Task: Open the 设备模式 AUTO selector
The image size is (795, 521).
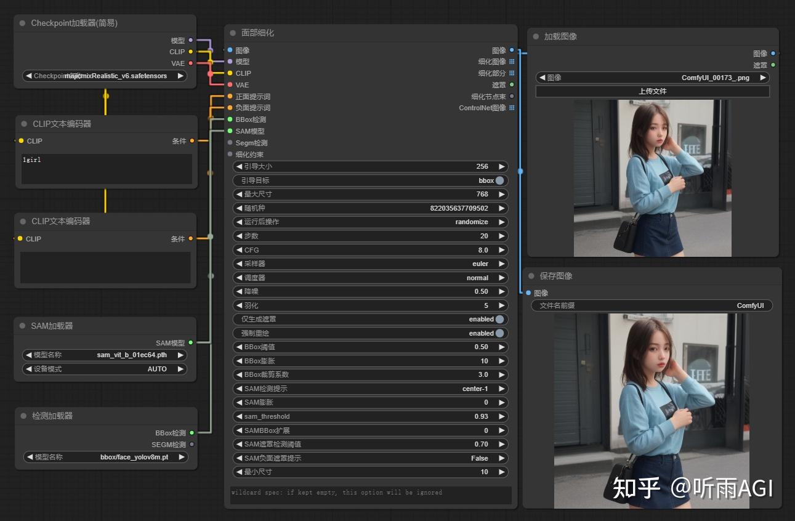Action: [x=105, y=369]
